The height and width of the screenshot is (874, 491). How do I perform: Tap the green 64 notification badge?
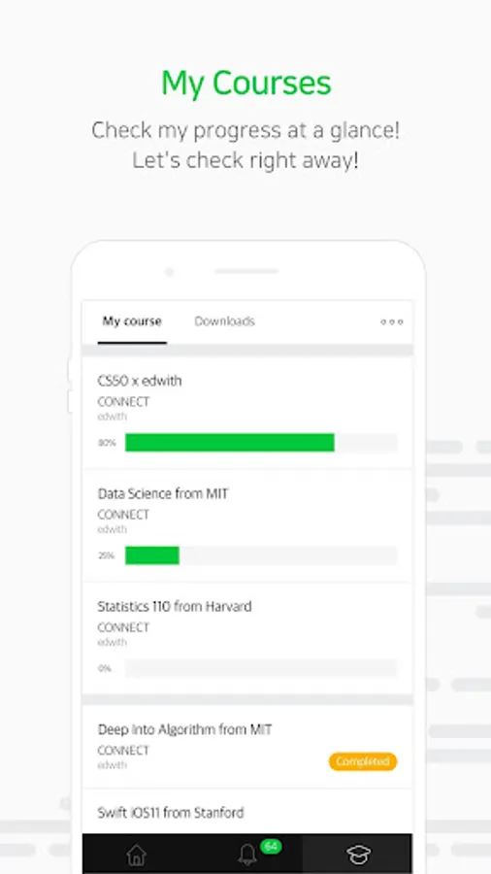[x=271, y=846]
